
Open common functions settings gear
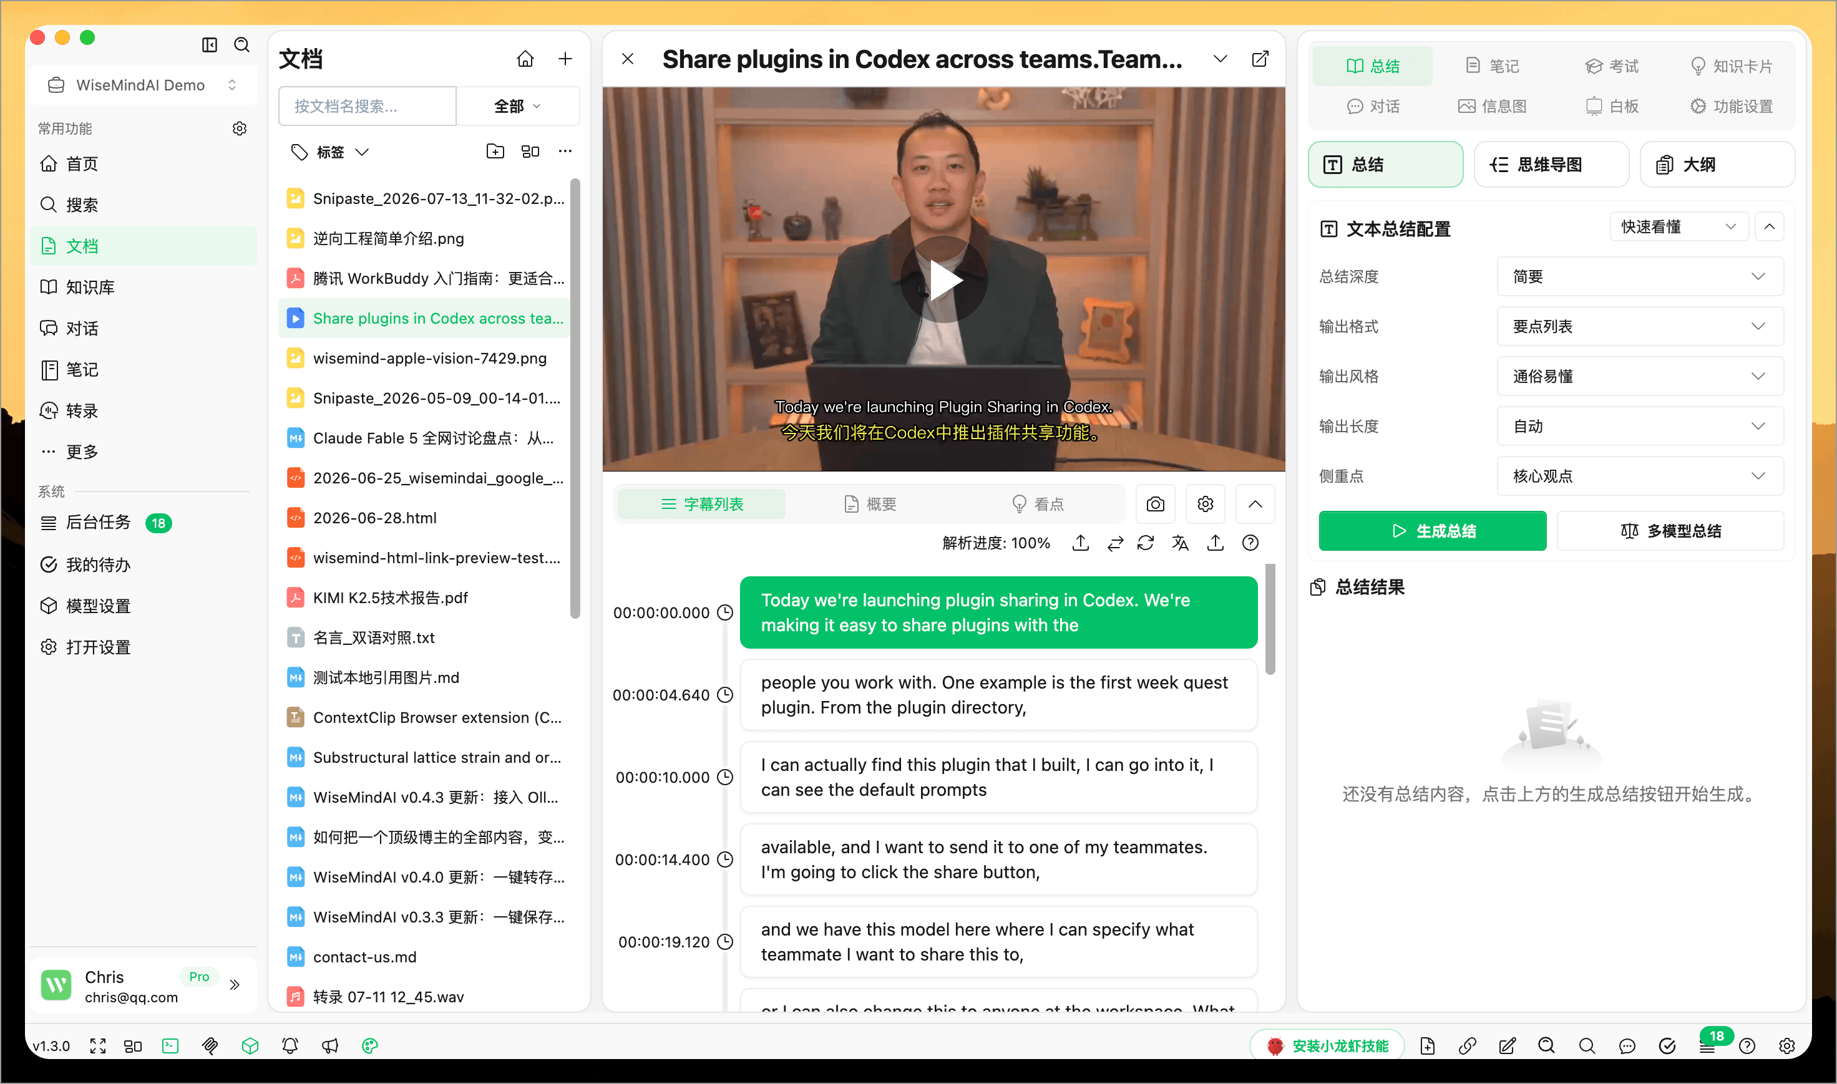239,128
